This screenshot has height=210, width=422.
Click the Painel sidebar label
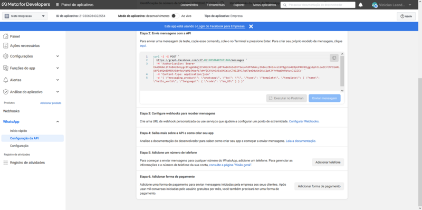15,36
